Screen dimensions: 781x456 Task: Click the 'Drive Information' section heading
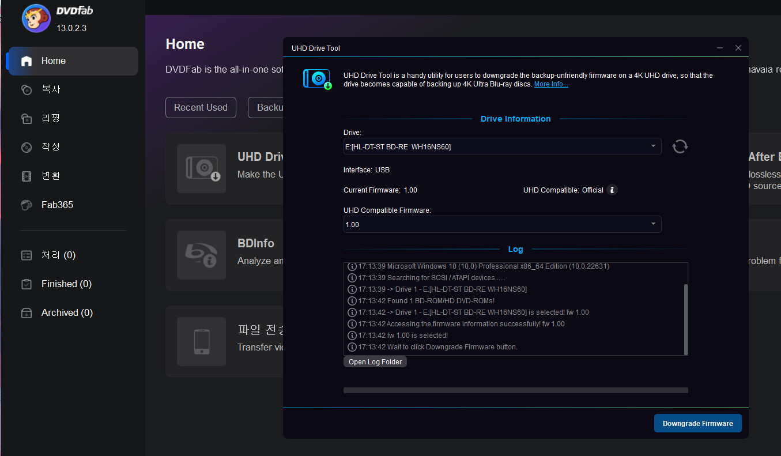pos(516,119)
